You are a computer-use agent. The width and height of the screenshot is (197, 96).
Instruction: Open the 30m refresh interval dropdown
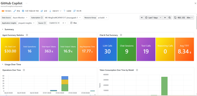190,18
